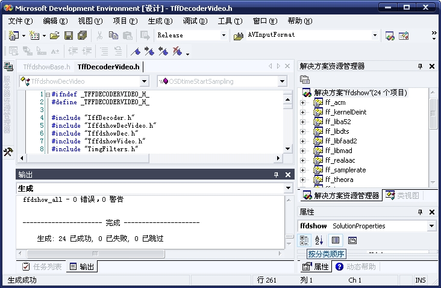Close the Output panel
The height and width of the screenshot is (288, 441).
point(288,175)
